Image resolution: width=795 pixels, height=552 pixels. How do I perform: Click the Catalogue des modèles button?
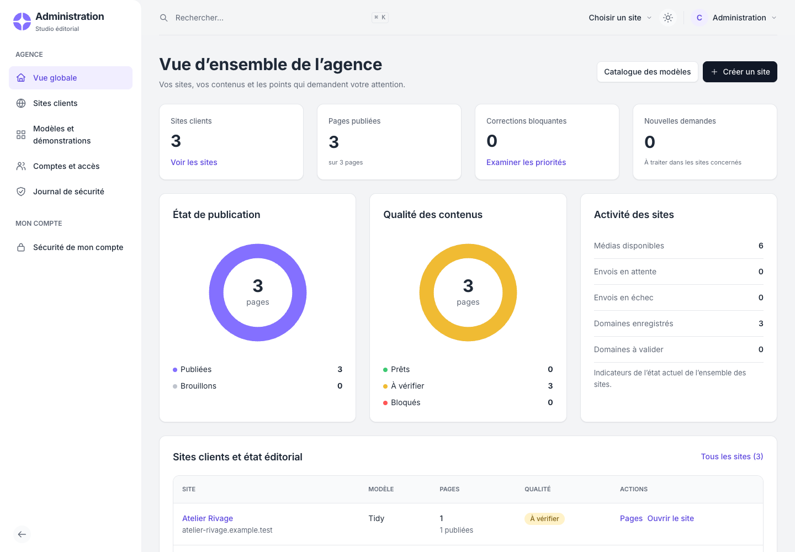tap(648, 72)
